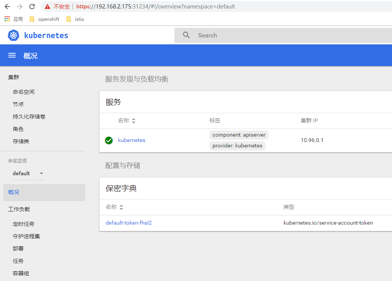This screenshot has height=281, width=392.
Task: Navigate to 节点 nodes page
Action: tap(18, 104)
